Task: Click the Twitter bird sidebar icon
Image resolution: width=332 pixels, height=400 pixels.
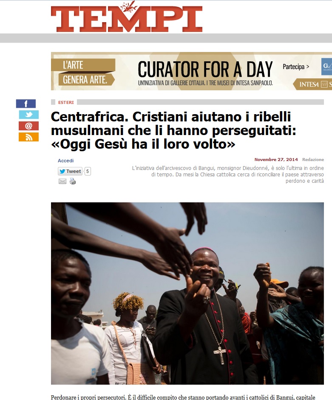Action: click(29, 115)
